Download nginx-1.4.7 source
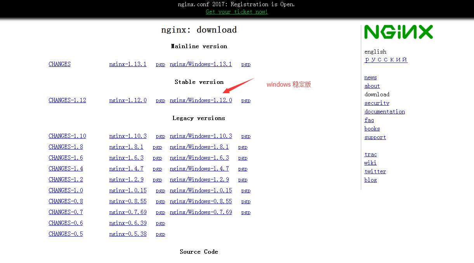The width and height of the screenshot is (474, 263). tap(126, 169)
